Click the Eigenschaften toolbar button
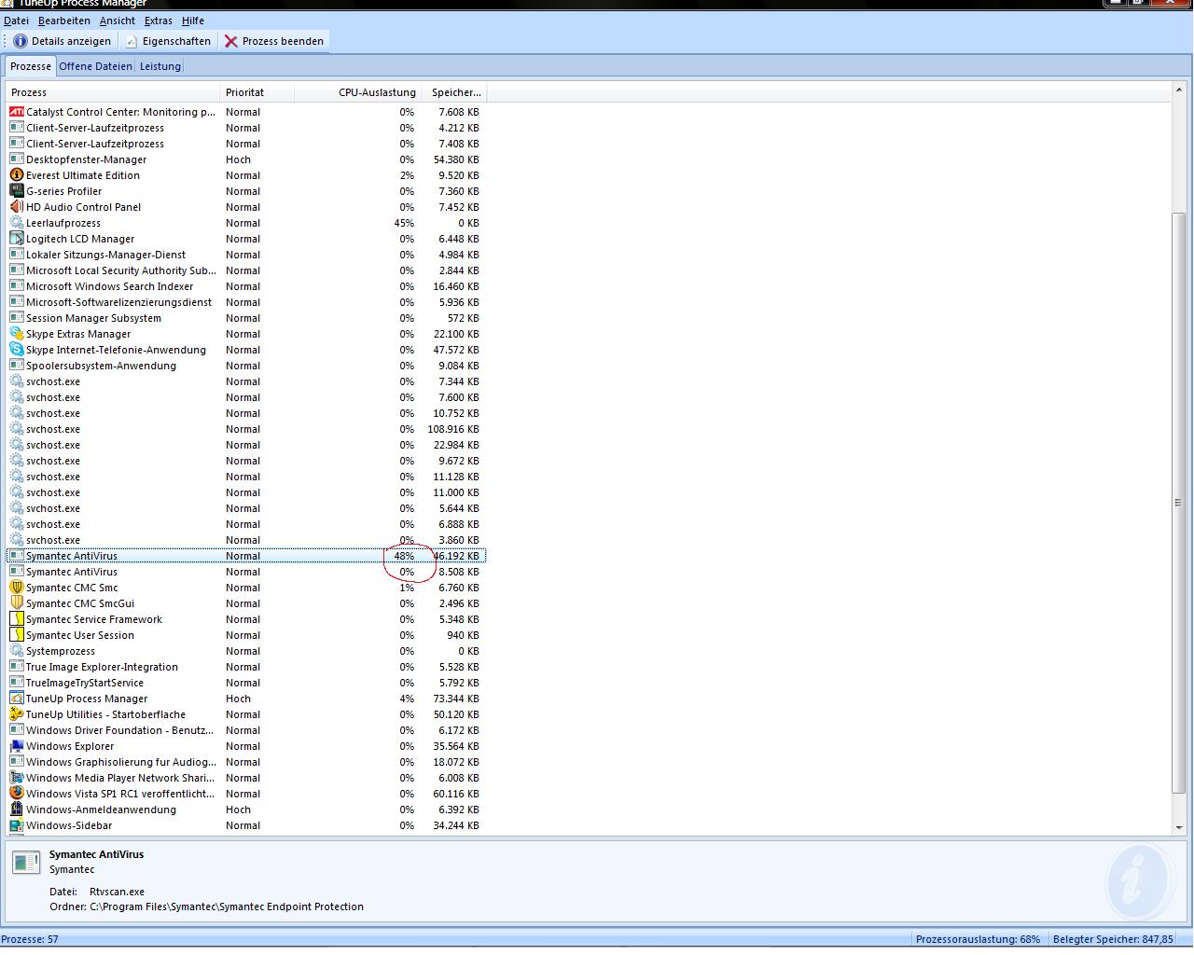The height and width of the screenshot is (955, 1194). 169,41
